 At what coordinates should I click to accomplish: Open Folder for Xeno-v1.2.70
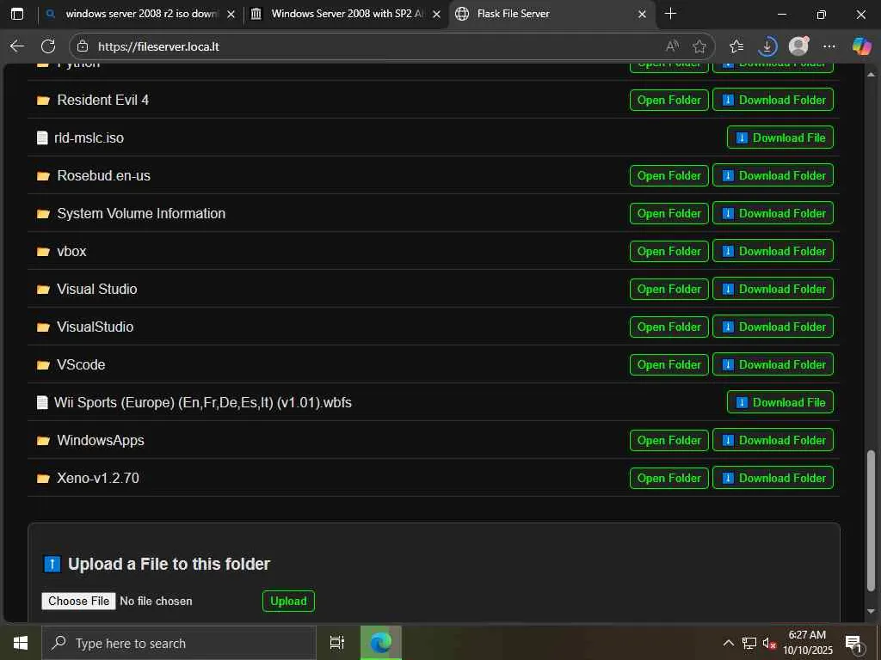(668, 478)
